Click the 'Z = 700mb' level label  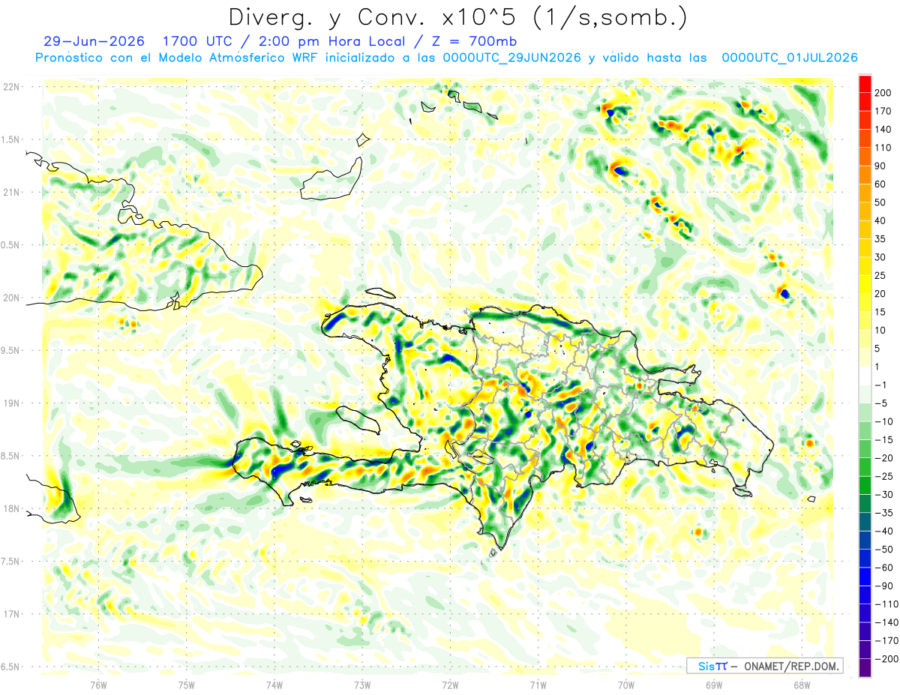click(476, 41)
